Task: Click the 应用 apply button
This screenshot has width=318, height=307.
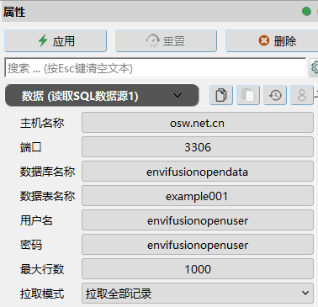Action: tap(56, 41)
